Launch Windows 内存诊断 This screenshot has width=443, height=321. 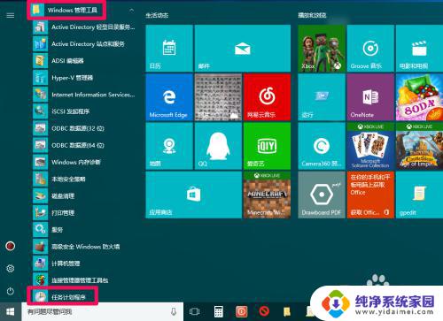pos(84,162)
